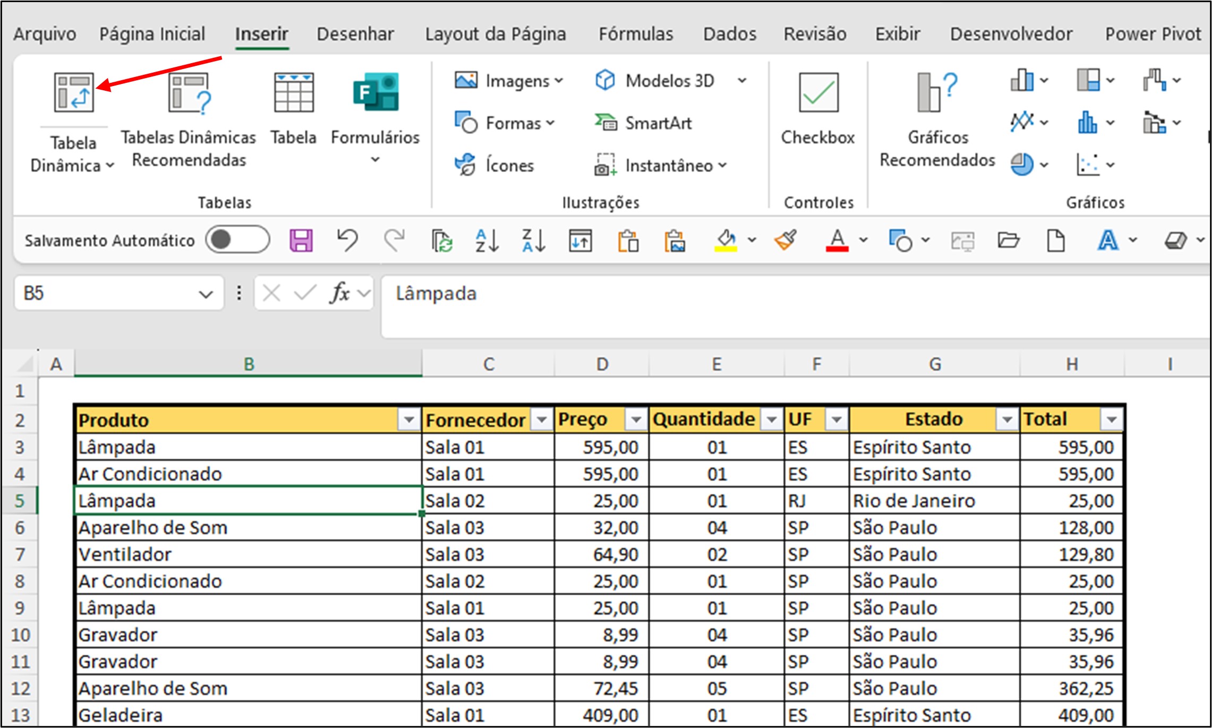Switch to Layout da Página tab

496,34
